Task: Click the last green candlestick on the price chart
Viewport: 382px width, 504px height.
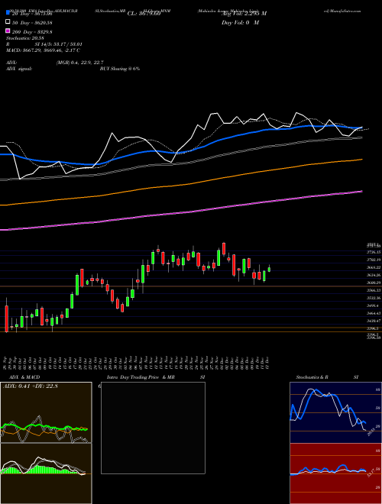Action: pos(269,269)
